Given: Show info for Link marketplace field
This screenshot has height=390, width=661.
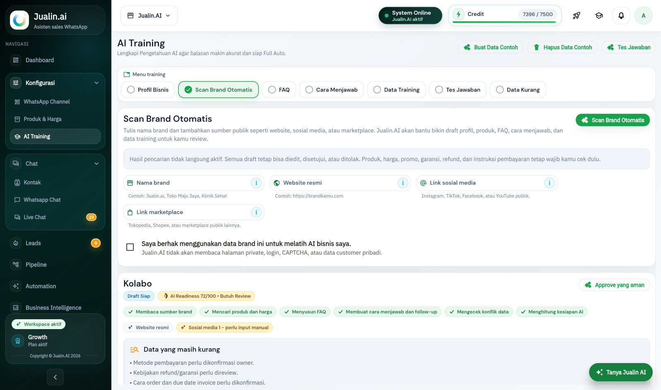Looking at the screenshot, I should [256, 212].
